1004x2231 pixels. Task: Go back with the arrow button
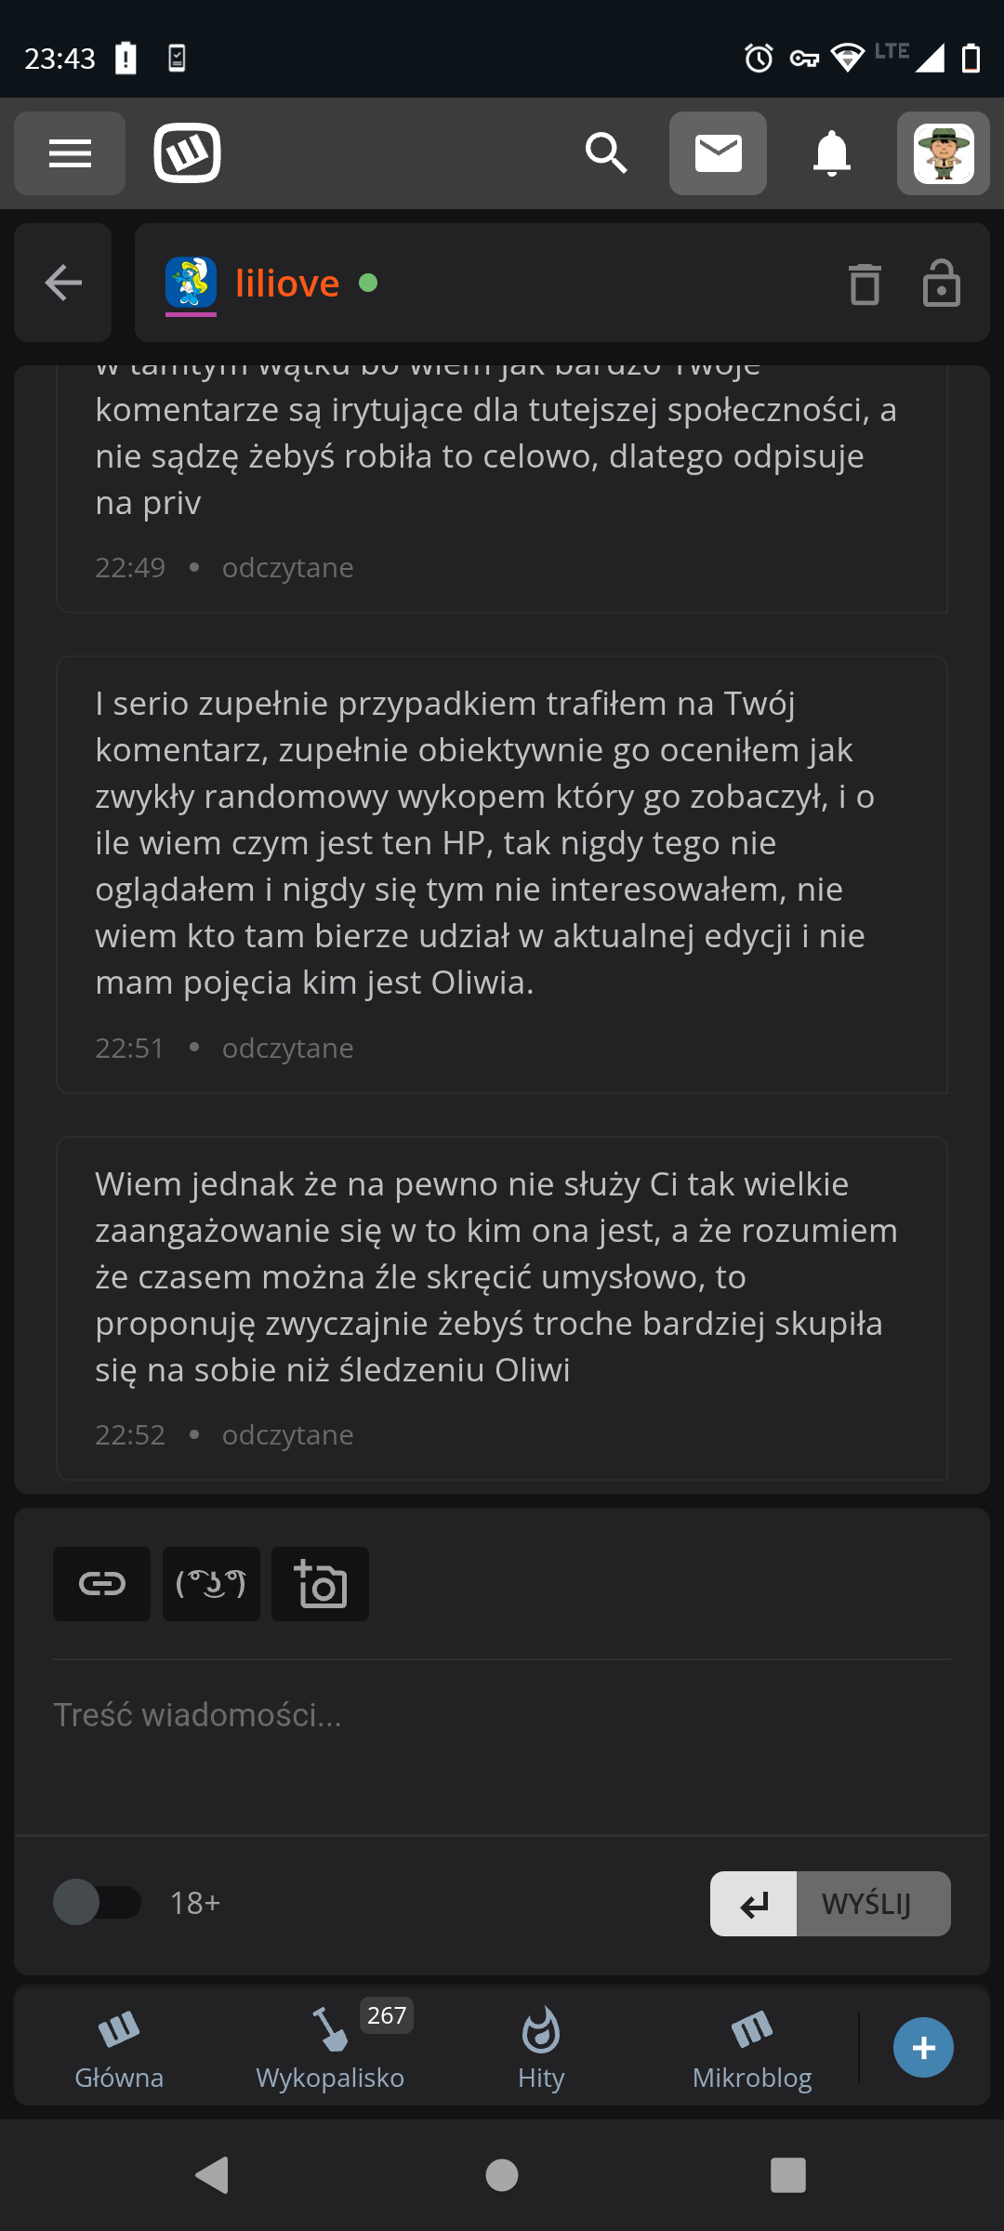tap(63, 283)
